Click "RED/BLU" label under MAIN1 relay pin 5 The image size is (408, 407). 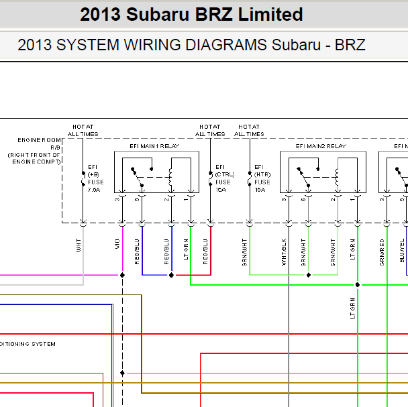(x=137, y=251)
